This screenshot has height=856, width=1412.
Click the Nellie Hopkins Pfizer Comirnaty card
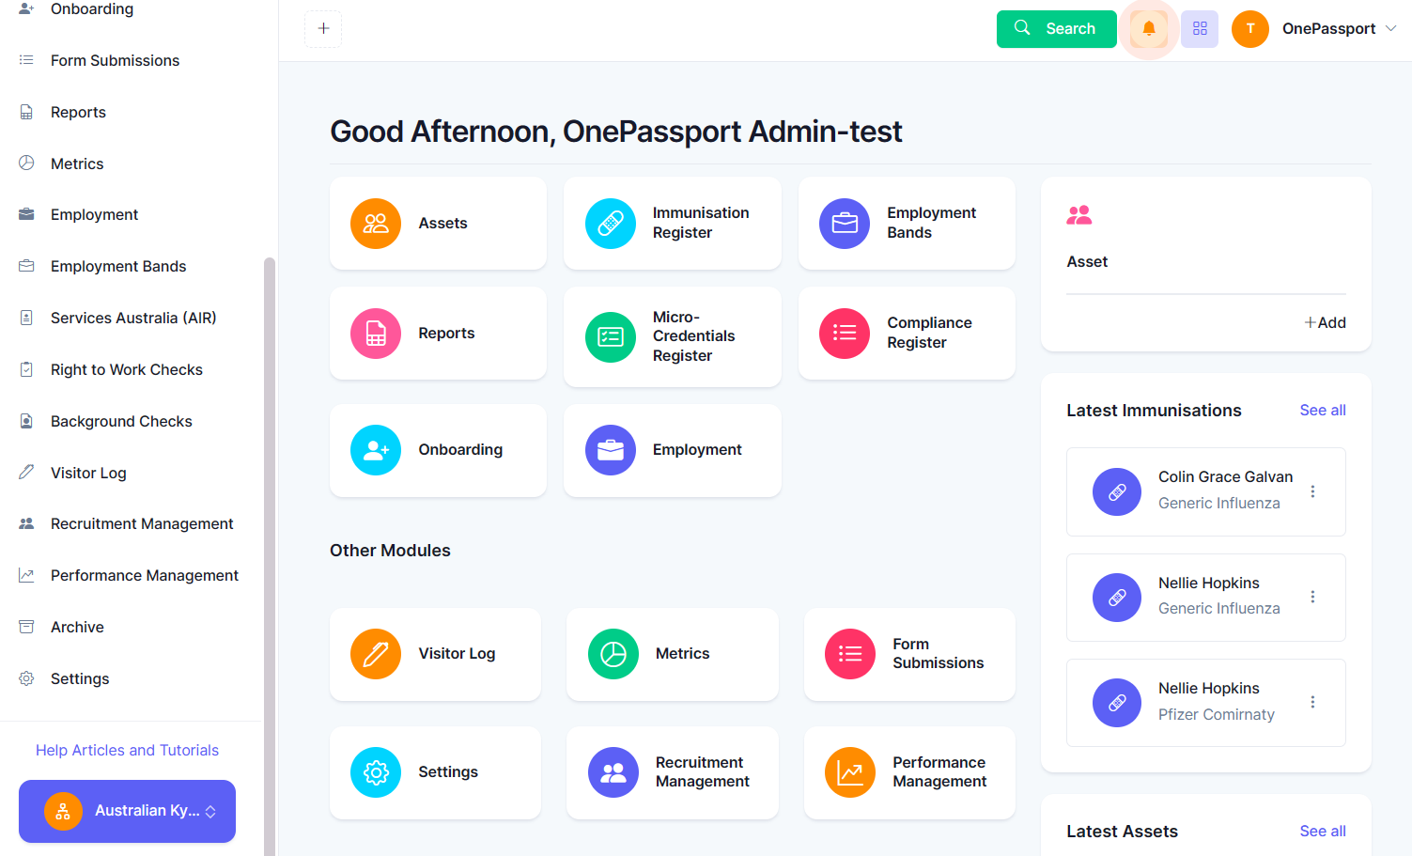click(x=1205, y=703)
